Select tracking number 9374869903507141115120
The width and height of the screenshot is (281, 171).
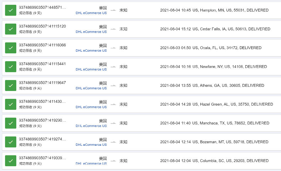pos(42,26)
